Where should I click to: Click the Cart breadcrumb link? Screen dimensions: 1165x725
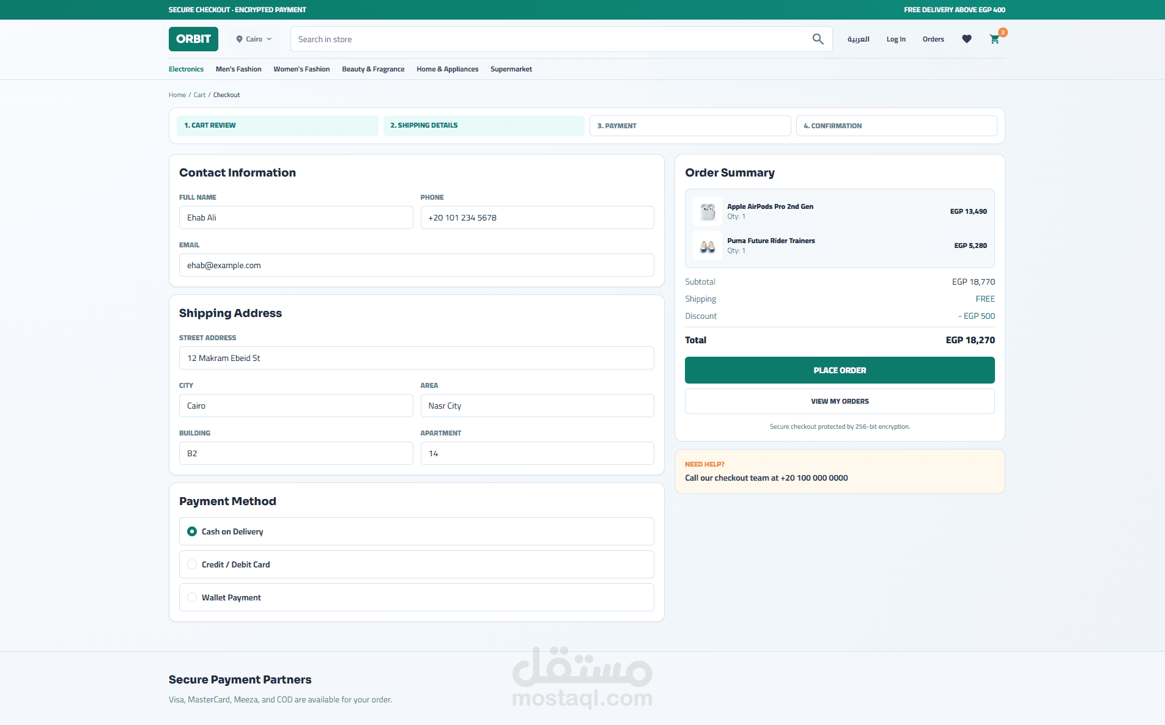coord(199,95)
